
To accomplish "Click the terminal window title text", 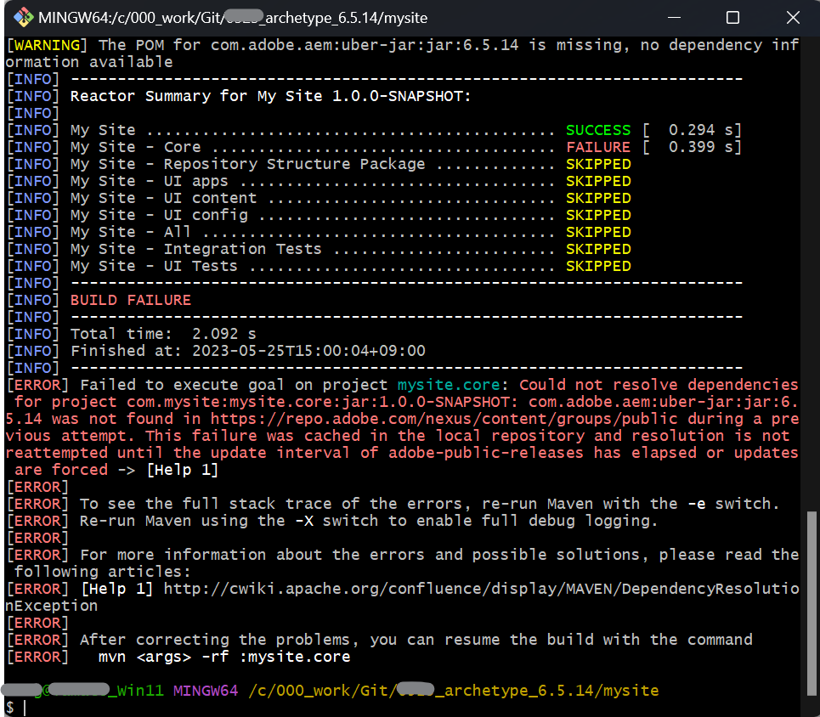I will click(x=233, y=18).
